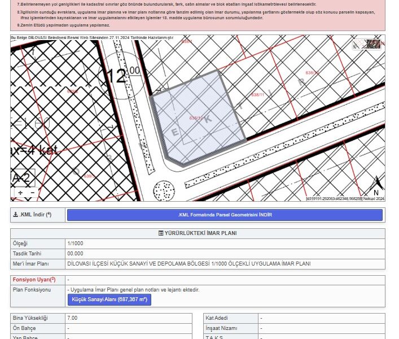Zoom in on the map with plus button
The height and width of the screenshot is (339, 399).
coord(20,193)
